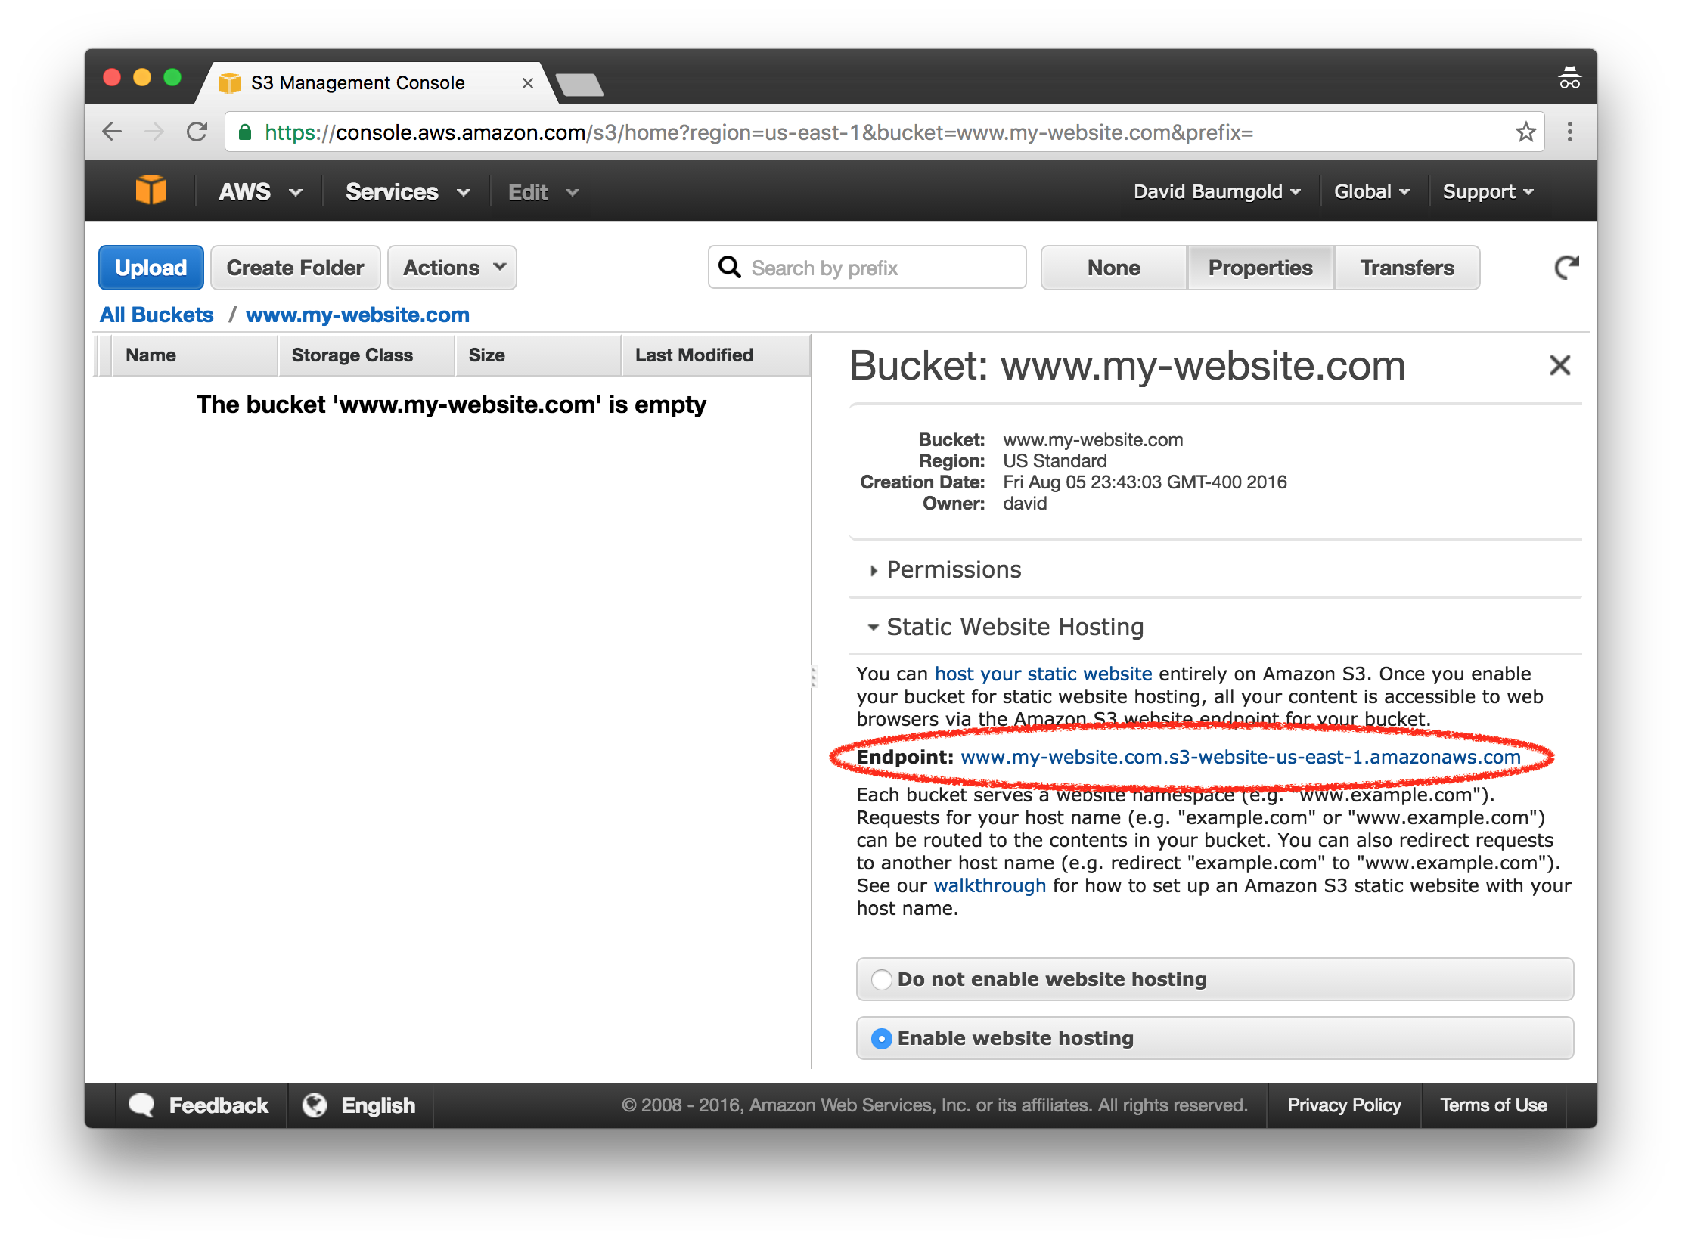Close the S3 Management Console tab

tap(528, 83)
